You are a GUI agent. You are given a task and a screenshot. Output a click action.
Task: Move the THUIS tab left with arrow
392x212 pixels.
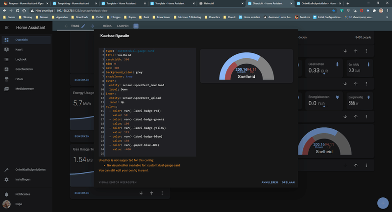(66, 26)
